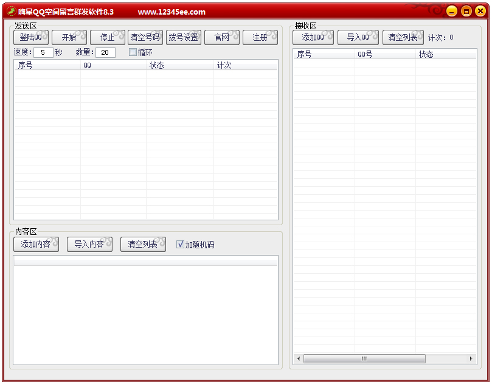This screenshot has width=492, height=384.
Task: Click 导入内容 to import content
Action: pos(89,245)
